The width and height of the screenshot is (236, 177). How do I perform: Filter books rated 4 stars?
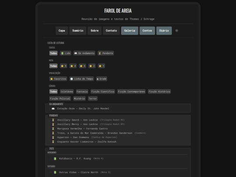pyautogui.click(x=73, y=66)
